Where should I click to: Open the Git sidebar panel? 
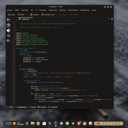click(8, 30)
